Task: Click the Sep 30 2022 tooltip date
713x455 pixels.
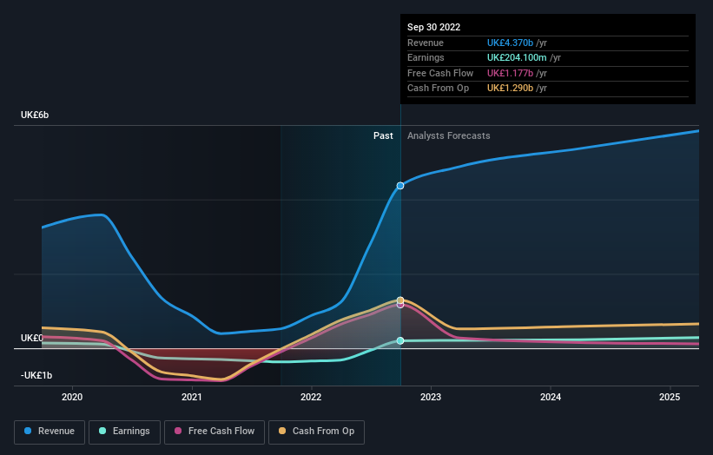Action: click(434, 27)
